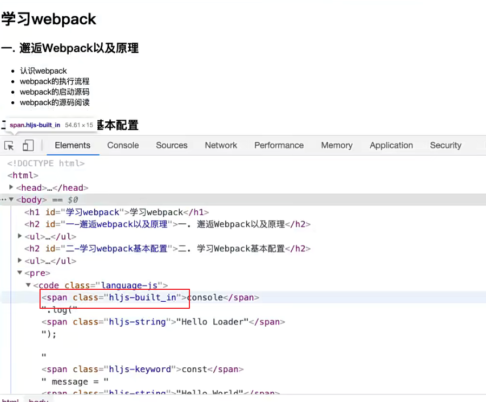Expand the head element node

[x=12, y=187]
